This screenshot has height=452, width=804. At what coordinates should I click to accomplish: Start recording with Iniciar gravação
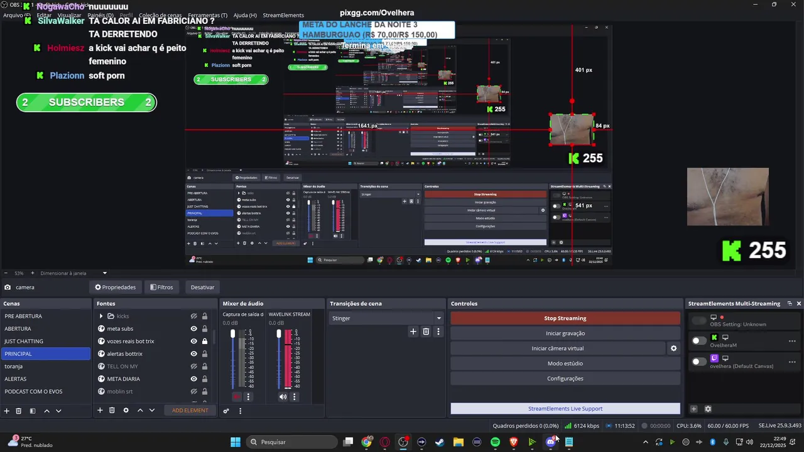[x=565, y=333]
